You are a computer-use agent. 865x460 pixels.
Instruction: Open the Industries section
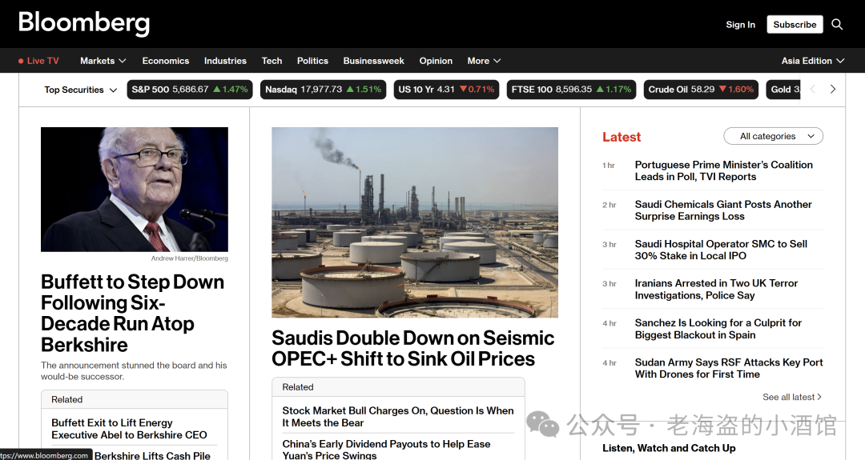225,61
